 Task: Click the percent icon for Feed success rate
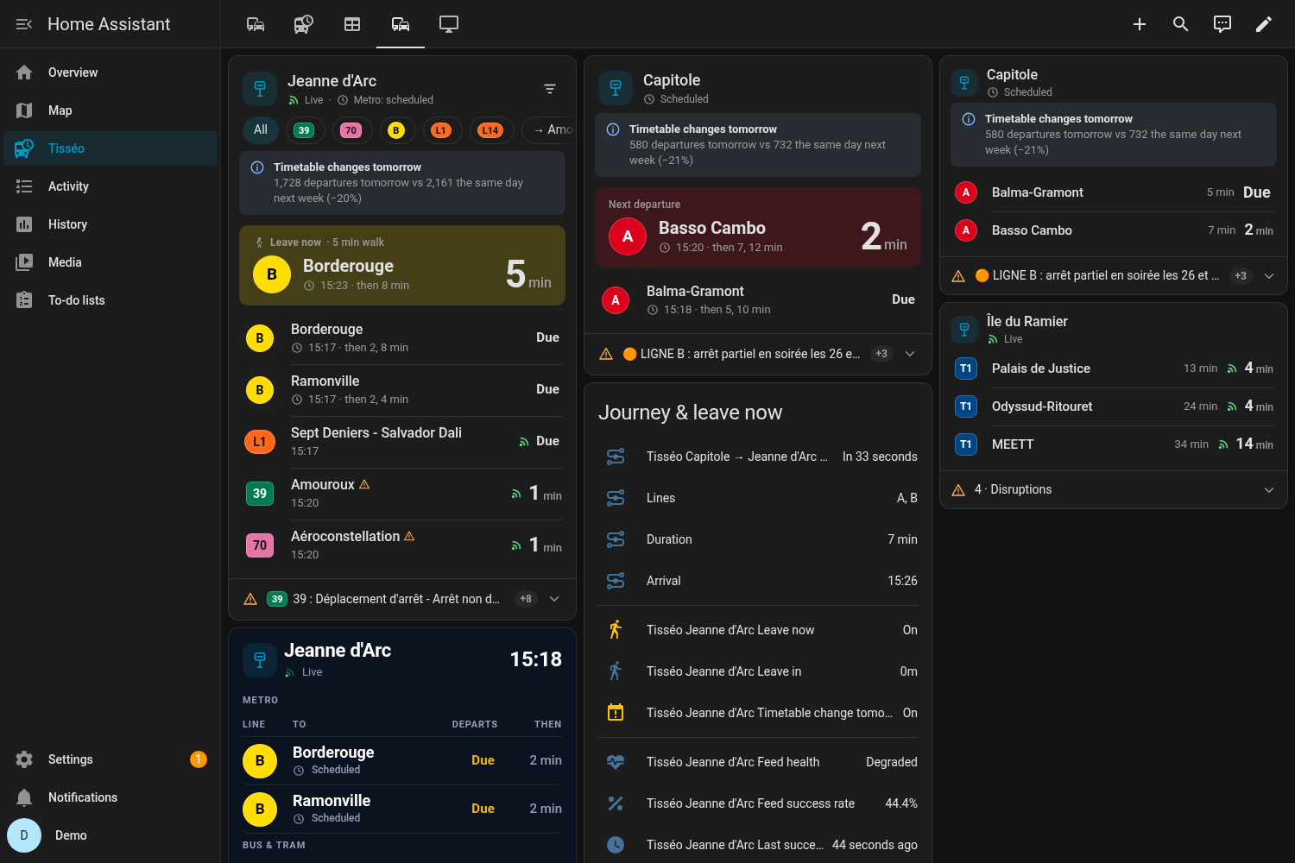tap(616, 803)
